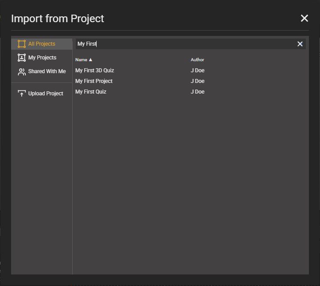This screenshot has width=320, height=286.
Task: Select the All Projects label
Action: tap(42, 44)
